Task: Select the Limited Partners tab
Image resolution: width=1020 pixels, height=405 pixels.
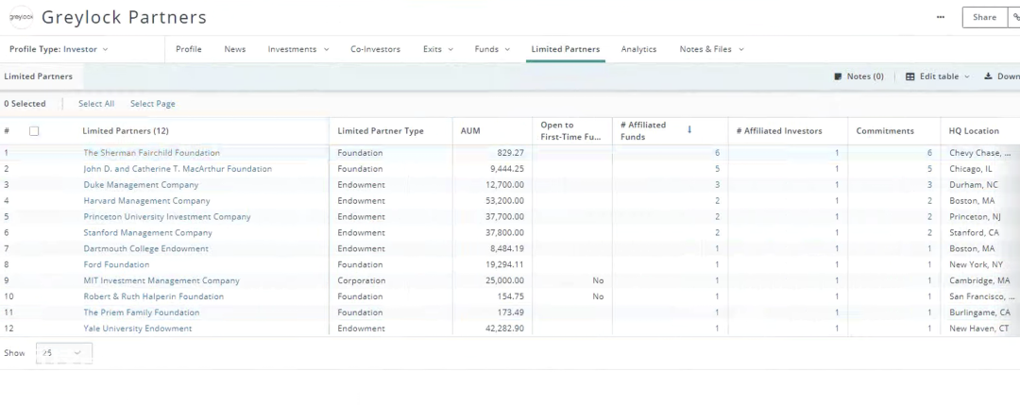Action: (x=566, y=49)
